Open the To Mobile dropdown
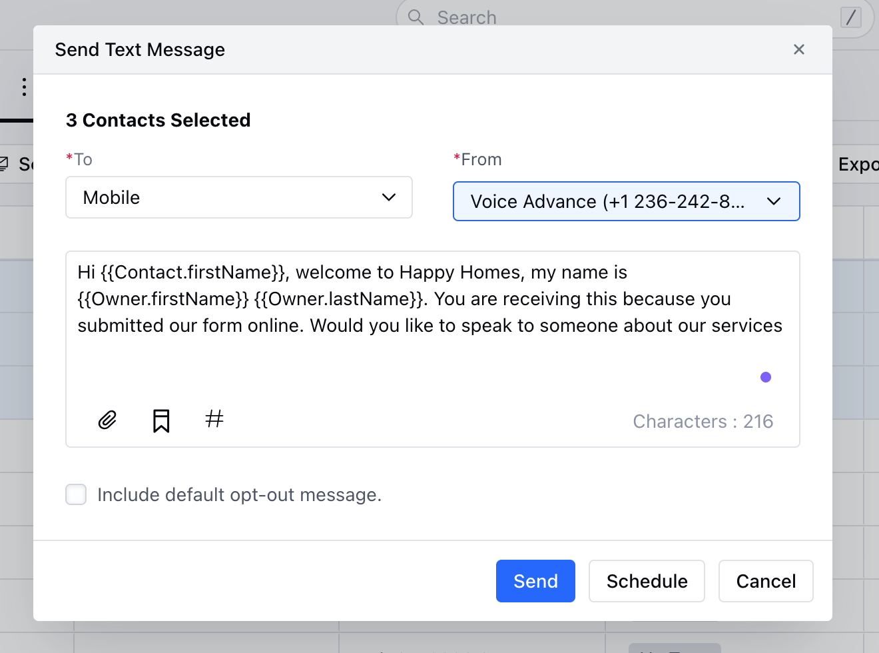This screenshot has width=879, height=653. (x=239, y=197)
